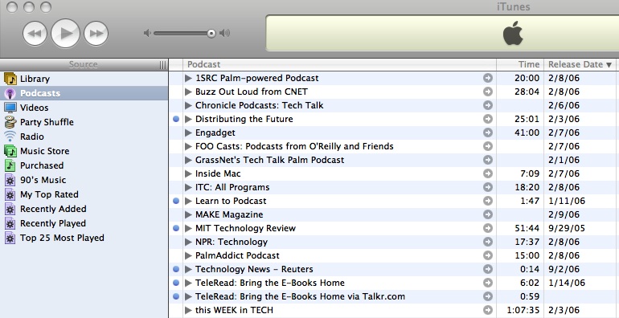Click blue unplayed dot for MIT Technology Review
619x318 pixels.
pyautogui.click(x=177, y=228)
